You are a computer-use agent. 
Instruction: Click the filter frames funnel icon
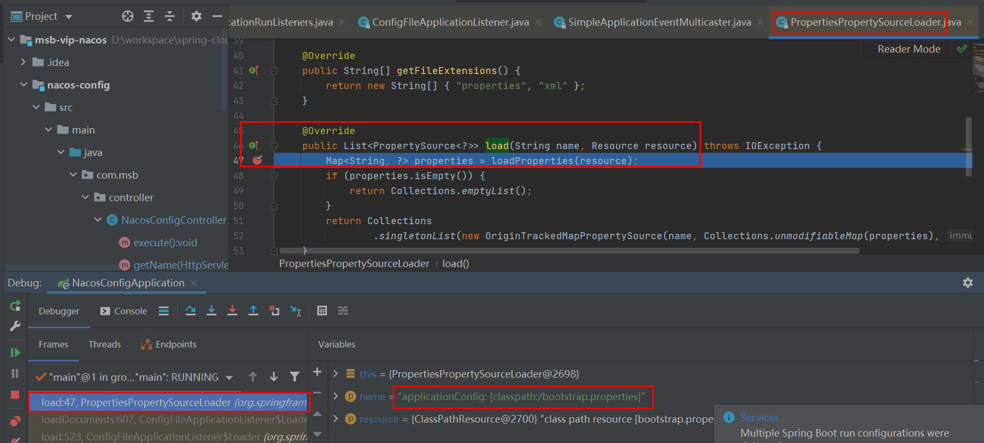(x=295, y=377)
